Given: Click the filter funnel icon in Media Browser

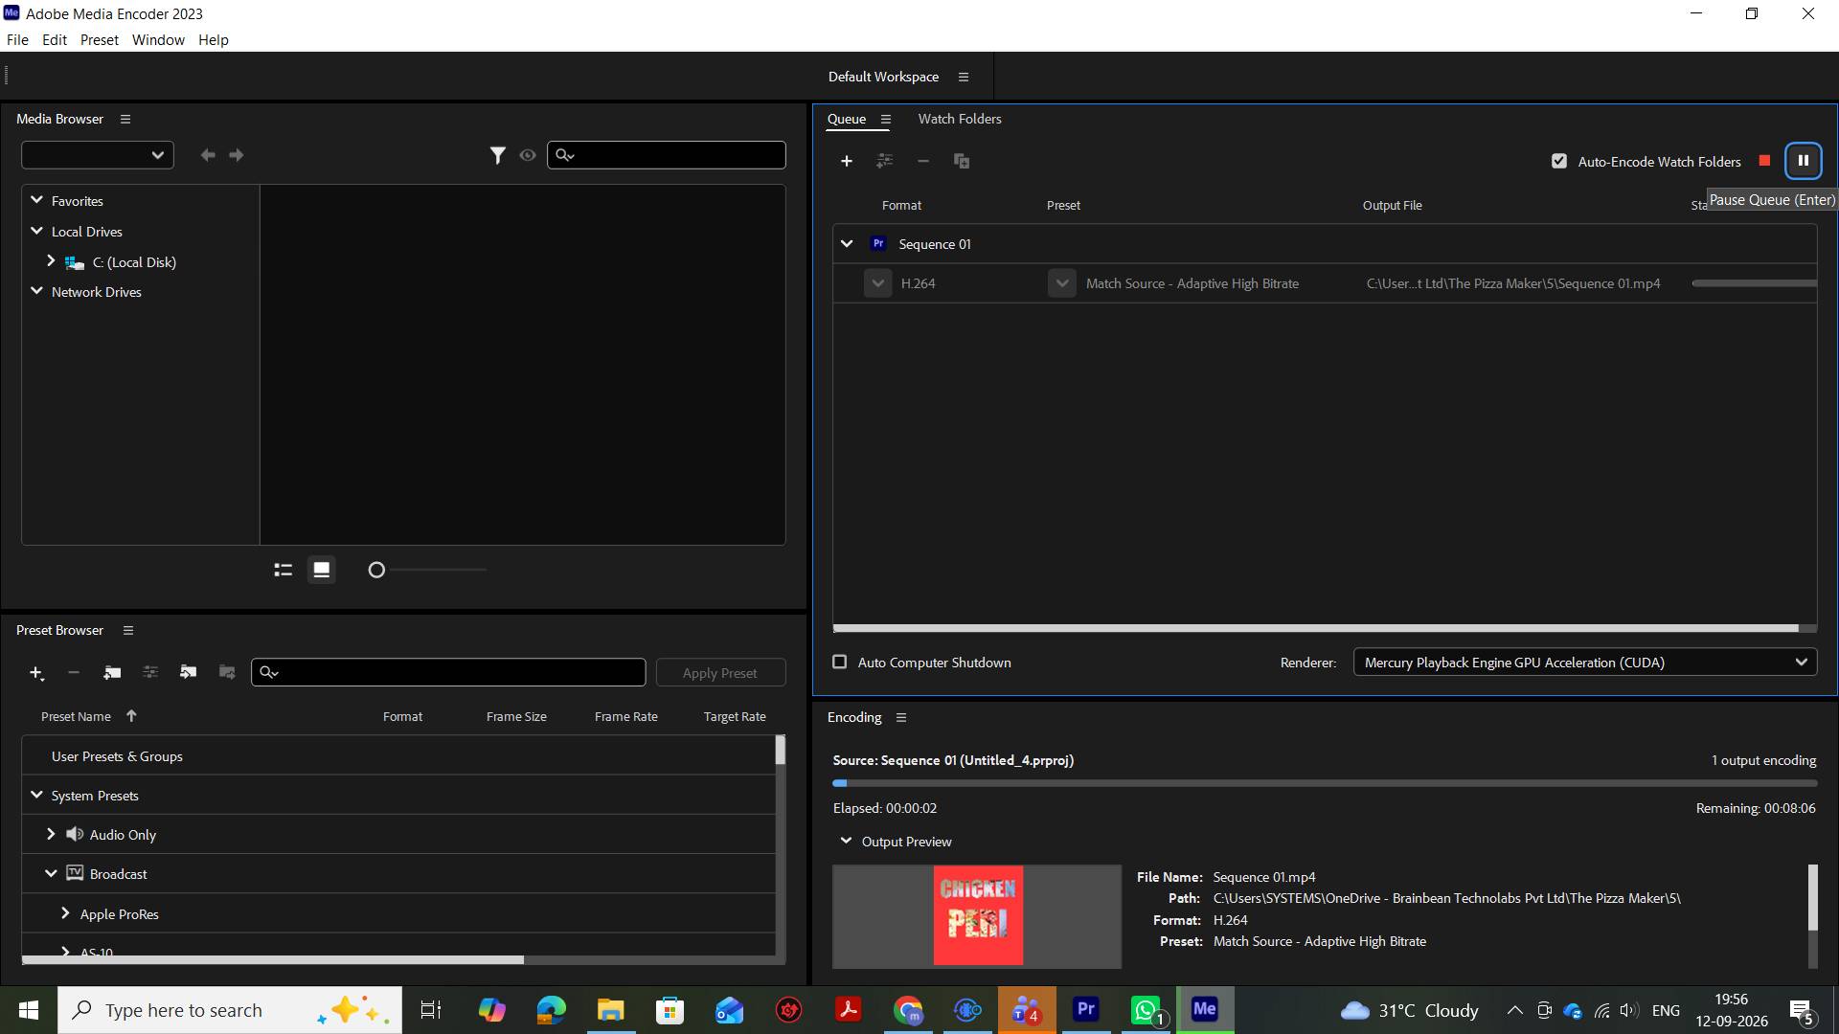Looking at the screenshot, I should coord(497,155).
